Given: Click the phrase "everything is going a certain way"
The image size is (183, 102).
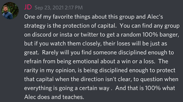Looking at the screenshot, I should 67,88.
